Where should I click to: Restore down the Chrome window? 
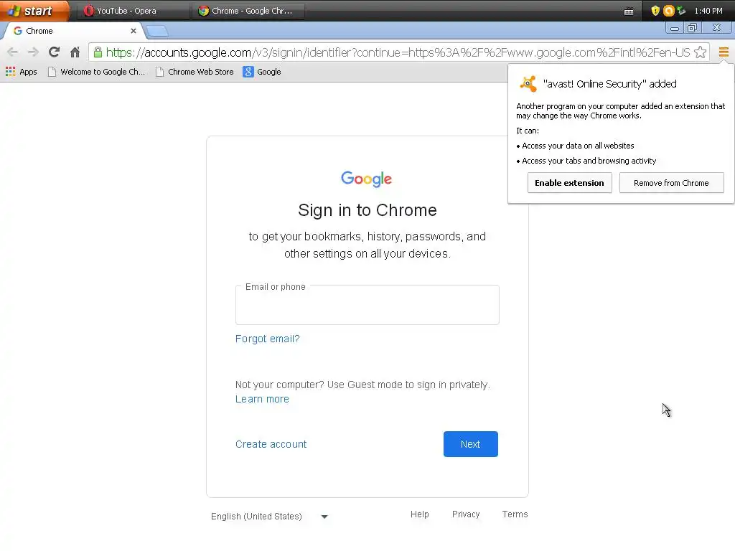[x=692, y=28]
